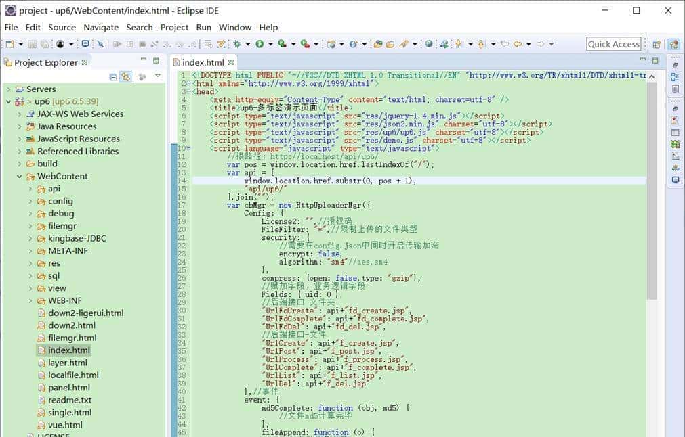Click the Open Perspective icon
The width and height of the screenshot is (685, 437).
656,44
